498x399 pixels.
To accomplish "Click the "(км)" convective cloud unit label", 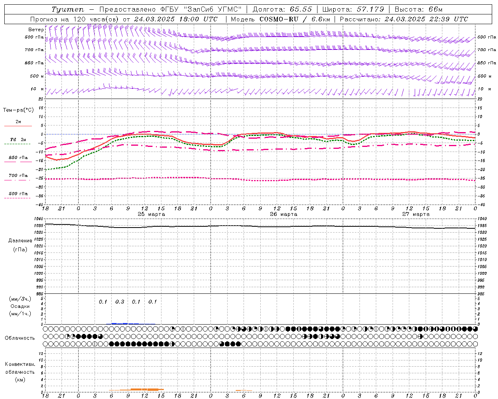I will [20, 380].
